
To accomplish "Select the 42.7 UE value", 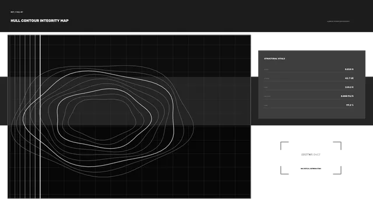I will (349, 78).
